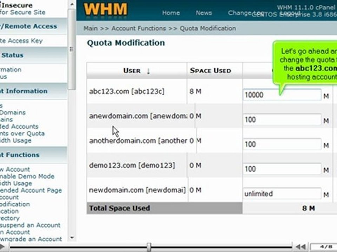Click the sidebar scrollbar thumb
This screenshot has height=252, width=337.
72,49
